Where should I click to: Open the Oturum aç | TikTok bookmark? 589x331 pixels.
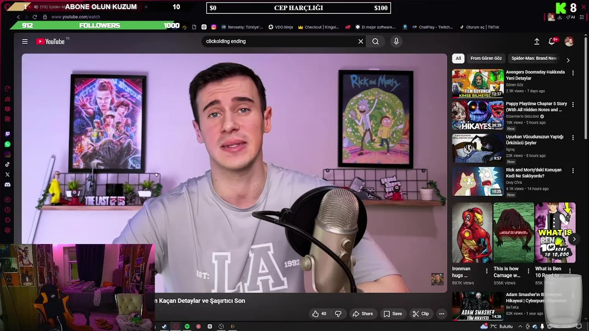[x=479, y=27]
